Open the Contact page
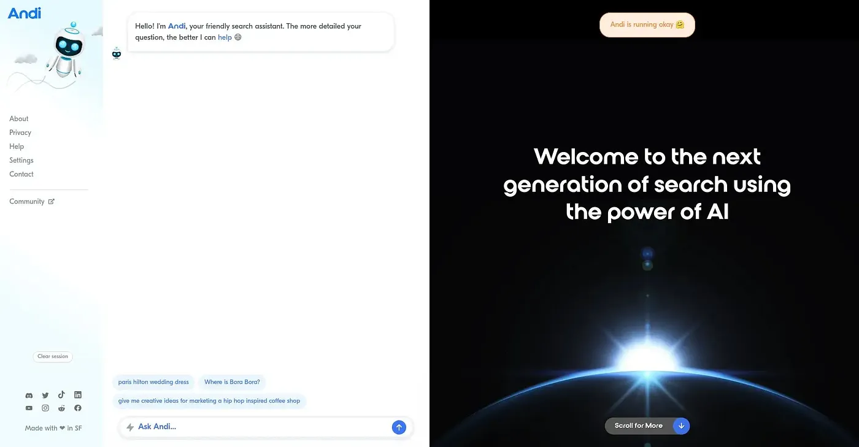 pos(21,174)
